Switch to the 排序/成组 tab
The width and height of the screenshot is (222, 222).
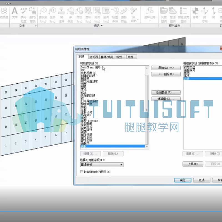pos(107,57)
